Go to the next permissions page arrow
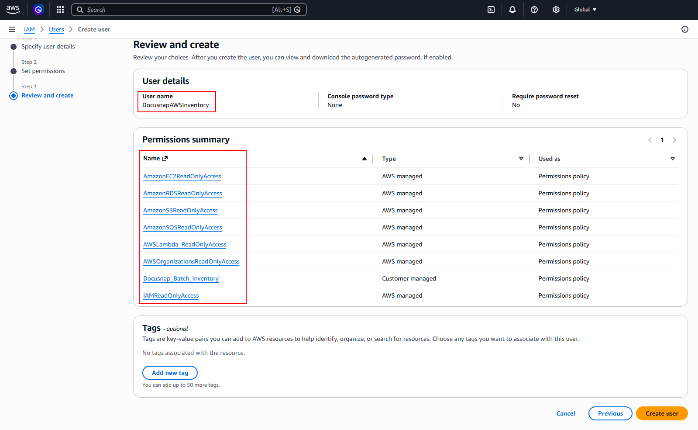The image size is (698, 430). tap(674, 140)
